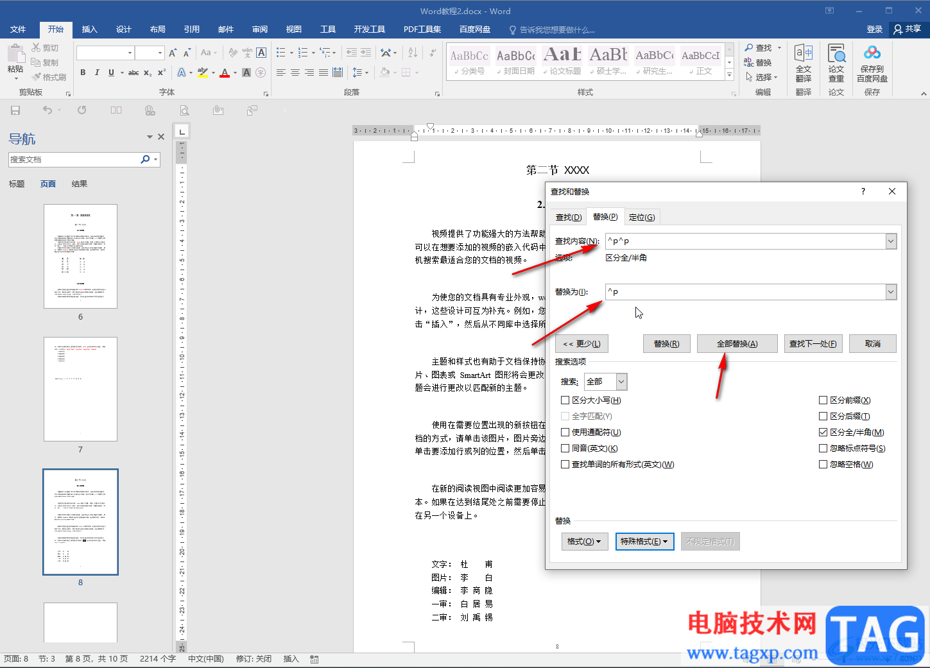Click the Save icon in quick toolbar
930x668 pixels.
click(15, 110)
